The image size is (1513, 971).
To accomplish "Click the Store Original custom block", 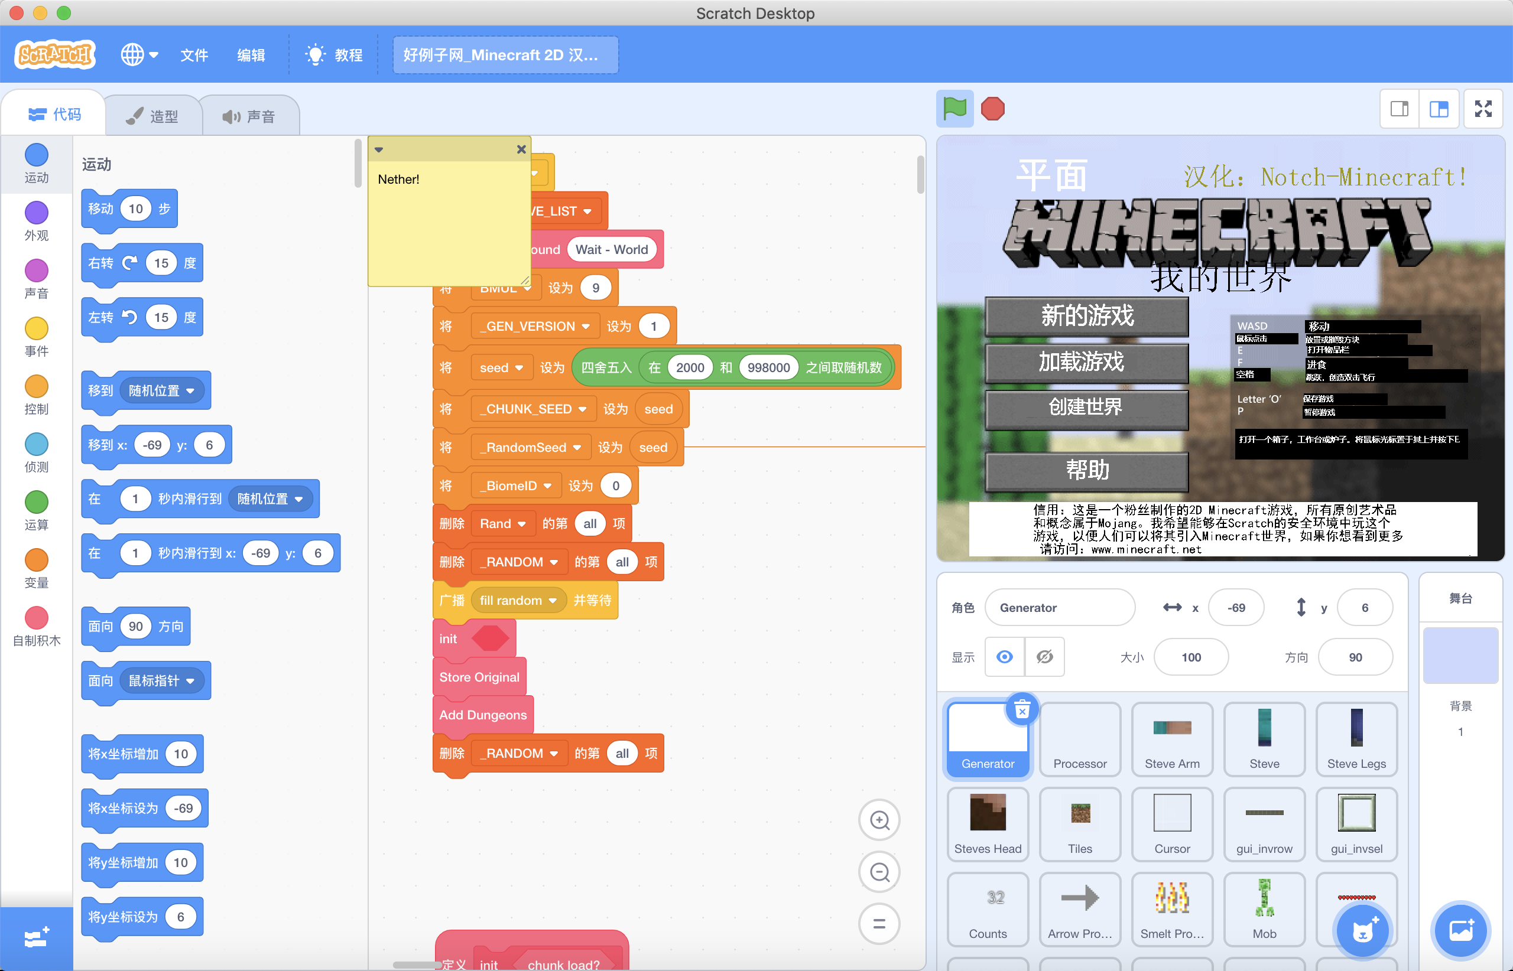I will [x=479, y=677].
